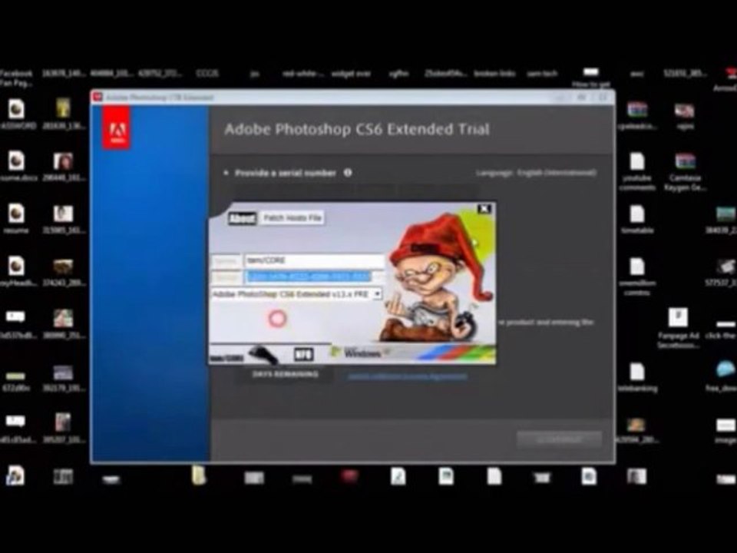Click the DAYS REMAINING label in installer

[285, 374]
